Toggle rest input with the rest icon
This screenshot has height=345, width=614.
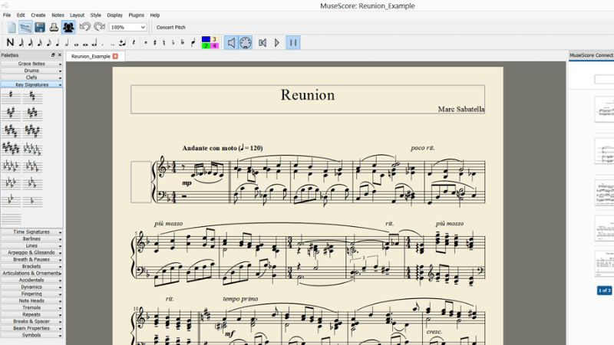pyautogui.click(x=134, y=43)
